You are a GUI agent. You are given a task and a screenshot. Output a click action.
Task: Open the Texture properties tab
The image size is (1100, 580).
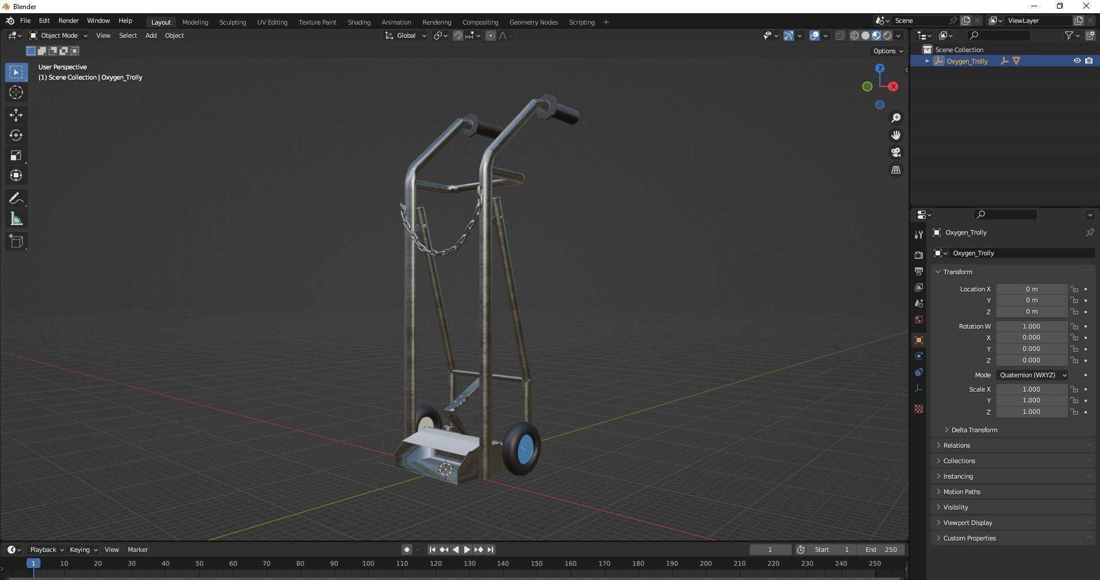(x=919, y=409)
